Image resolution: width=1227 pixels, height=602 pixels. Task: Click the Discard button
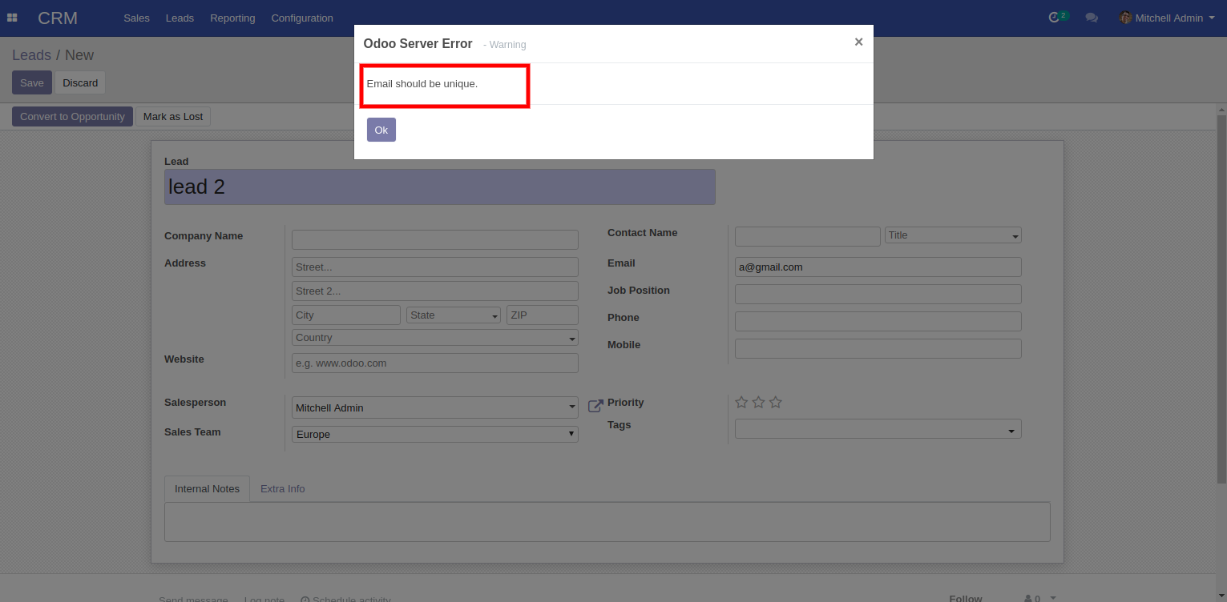point(80,82)
